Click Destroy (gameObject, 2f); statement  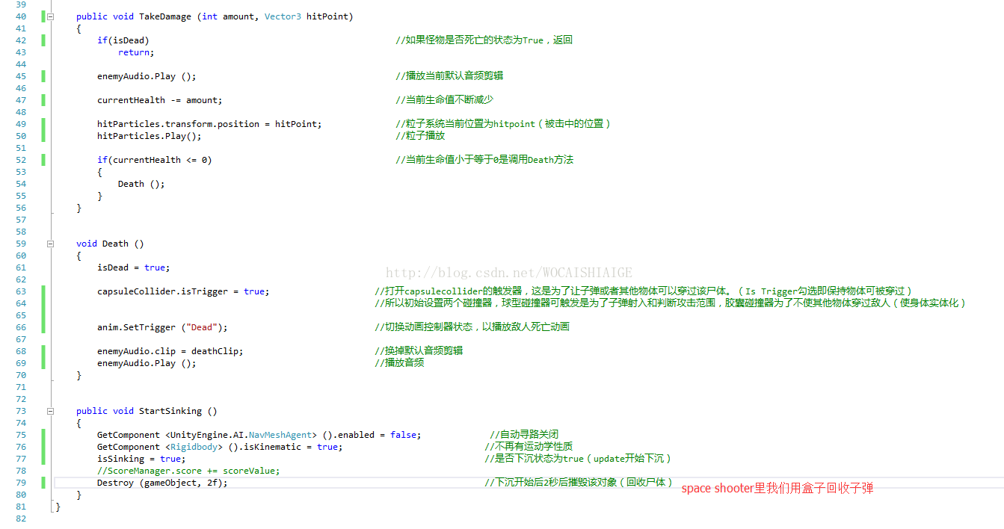click(162, 483)
